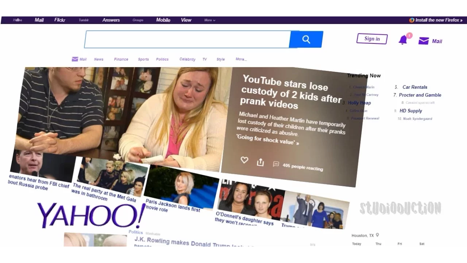Open the notifications bell icon
This screenshot has height=263, width=467.
[403, 40]
